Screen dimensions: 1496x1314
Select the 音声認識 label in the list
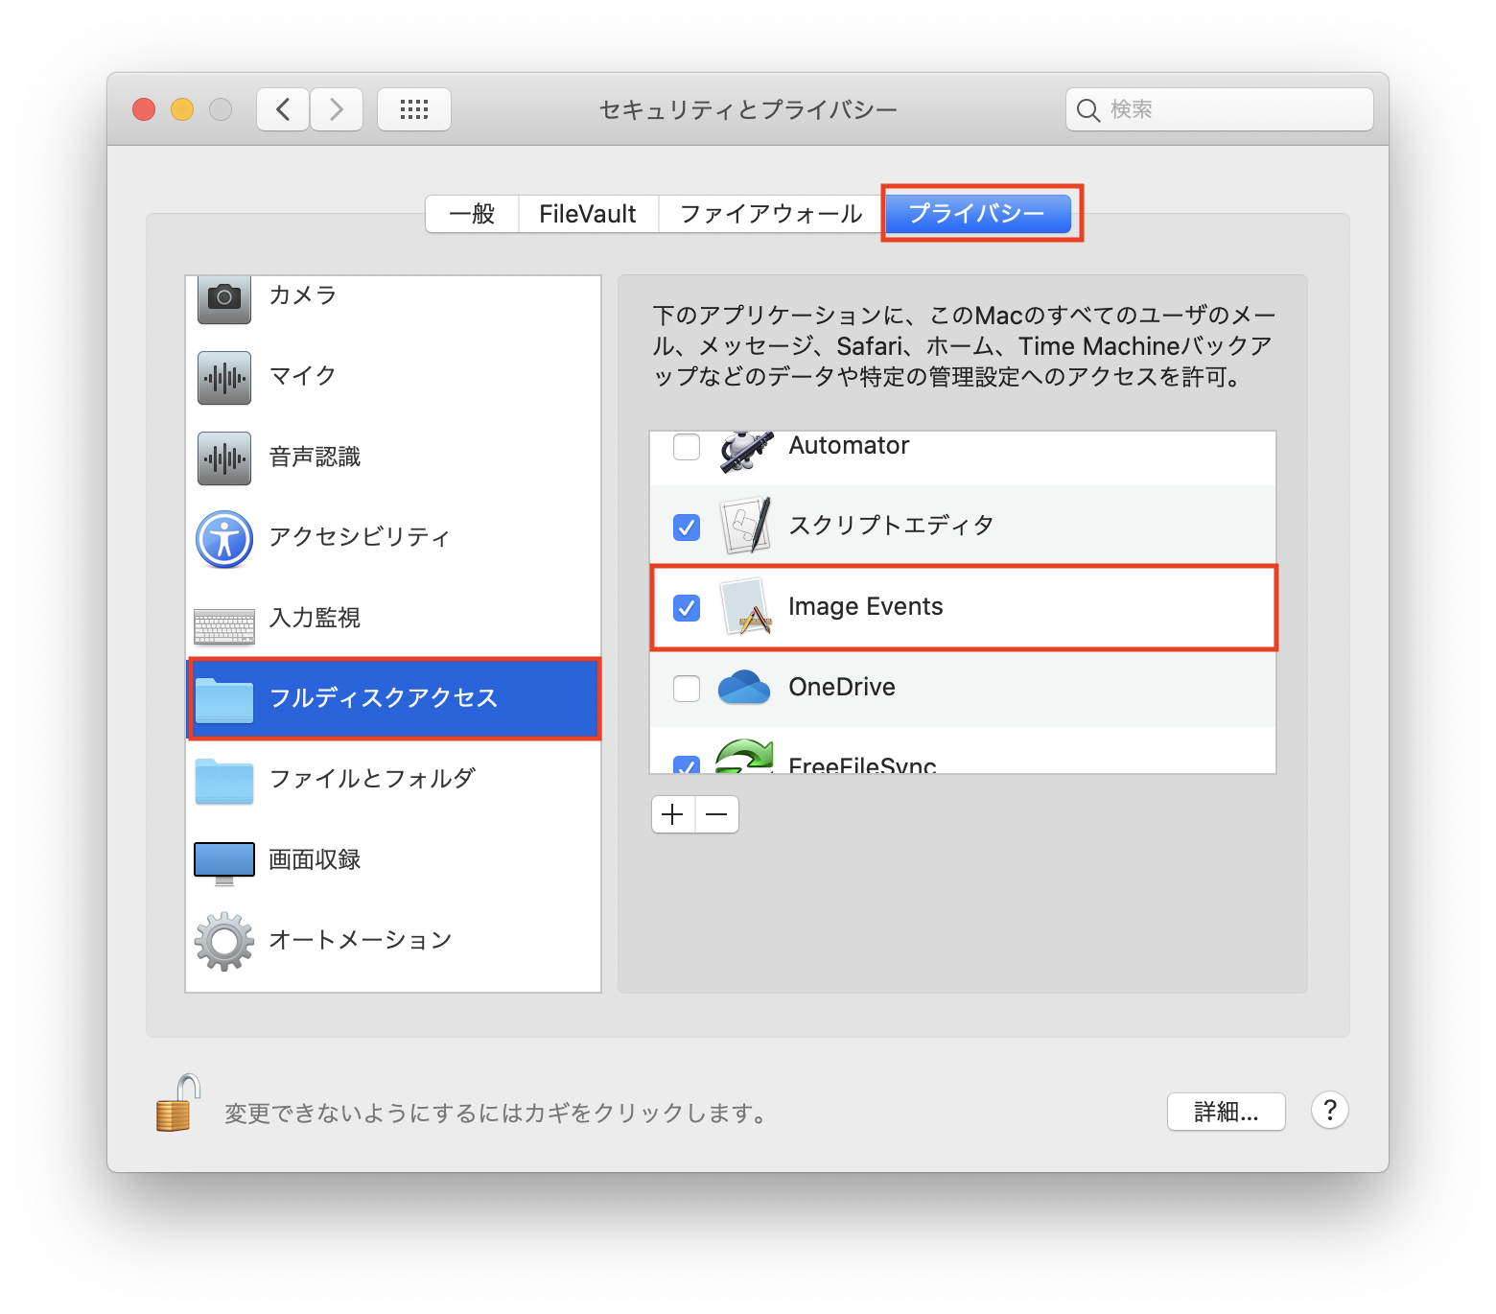pos(315,457)
